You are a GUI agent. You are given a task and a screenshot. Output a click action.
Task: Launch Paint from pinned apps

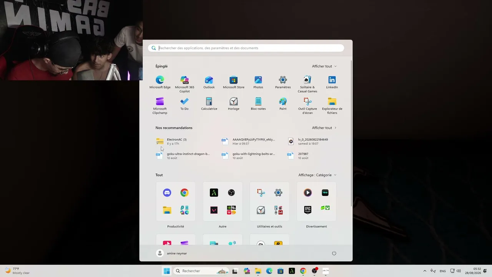(283, 104)
